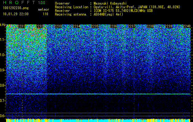Click the 1.0 frequency axis label
Image resolution: width=193 pixels, height=122 pixels.
pyautogui.click(x=2, y=55)
